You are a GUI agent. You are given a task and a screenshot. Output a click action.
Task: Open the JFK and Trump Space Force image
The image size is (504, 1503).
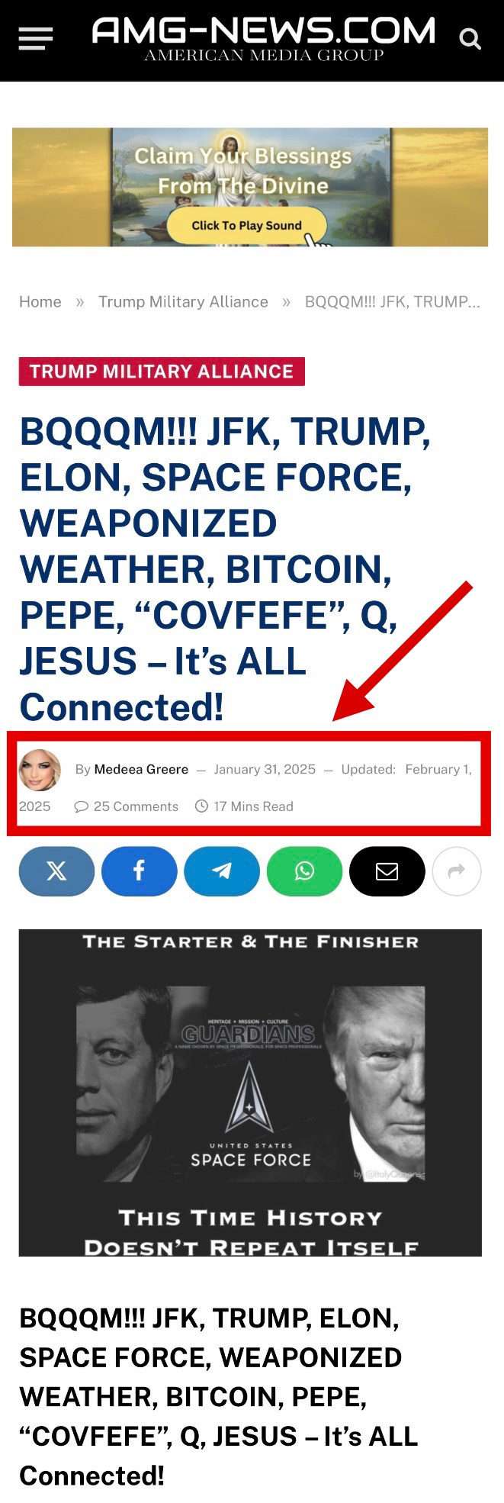[x=250, y=1093]
